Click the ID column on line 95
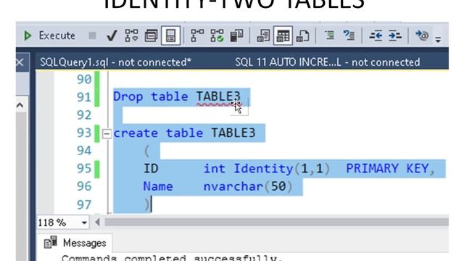Image resolution: width=464 pixels, height=261 pixels. point(151,169)
